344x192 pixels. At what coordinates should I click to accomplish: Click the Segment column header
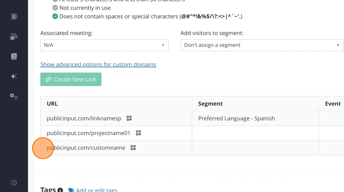210,104
